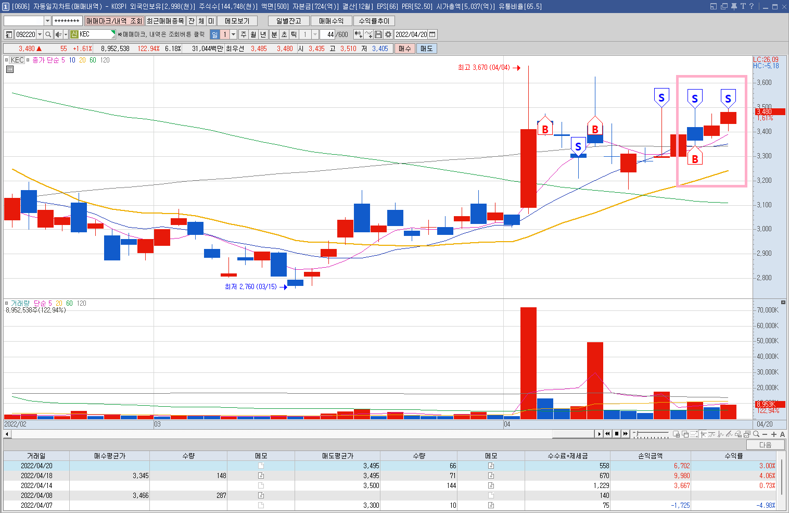The image size is (789, 513).
Task: Click the zoom magnifier icon below the chart
Action: point(756,434)
